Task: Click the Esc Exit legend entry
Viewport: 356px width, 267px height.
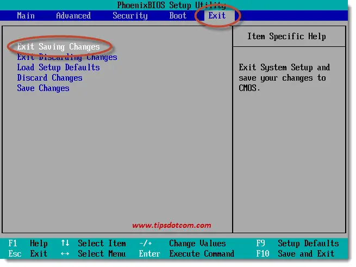Action: tap(28, 253)
